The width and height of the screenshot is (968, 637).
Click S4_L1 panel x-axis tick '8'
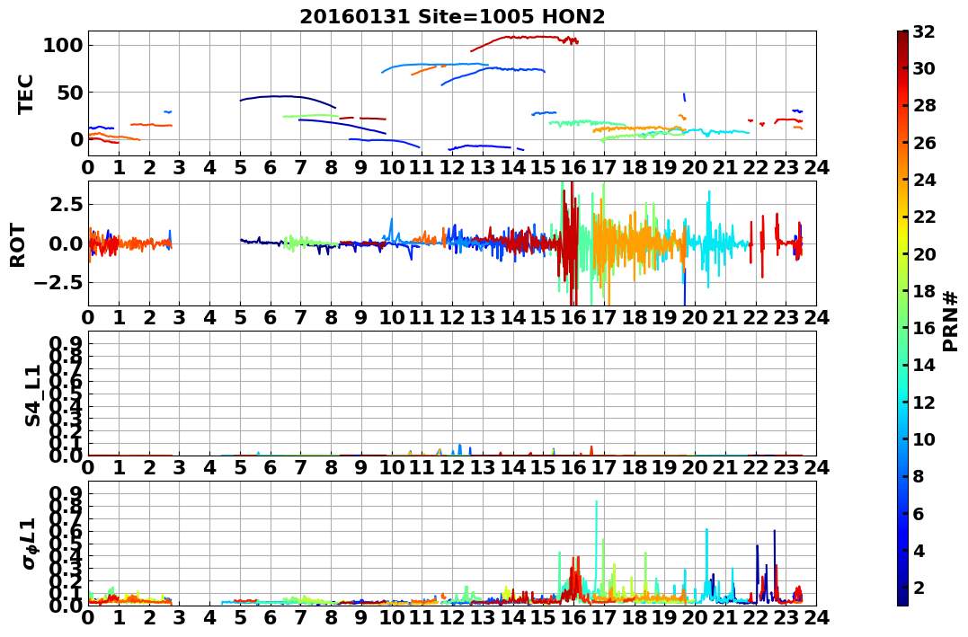(x=331, y=467)
